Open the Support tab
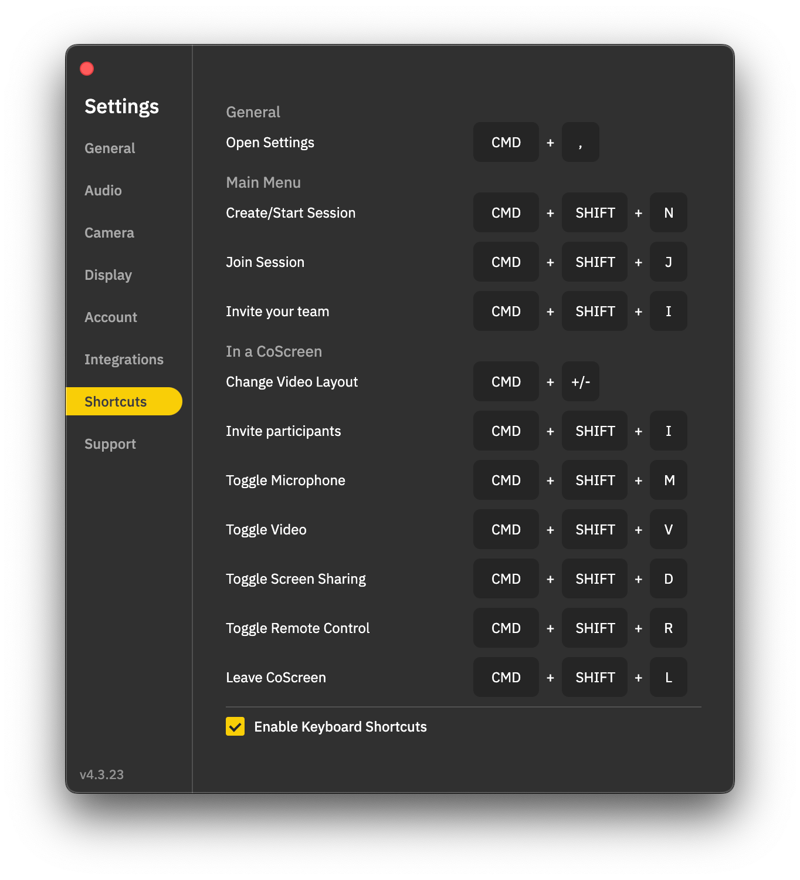 [x=110, y=444]
